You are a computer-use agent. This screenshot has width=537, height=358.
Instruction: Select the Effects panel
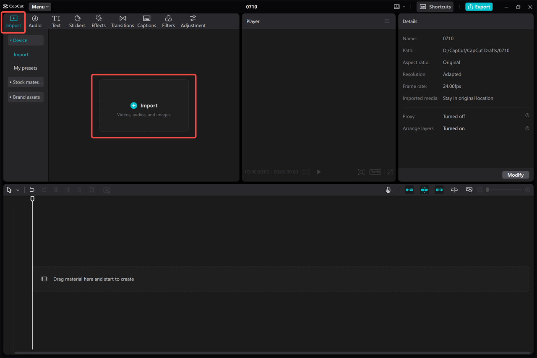point(98,21)
